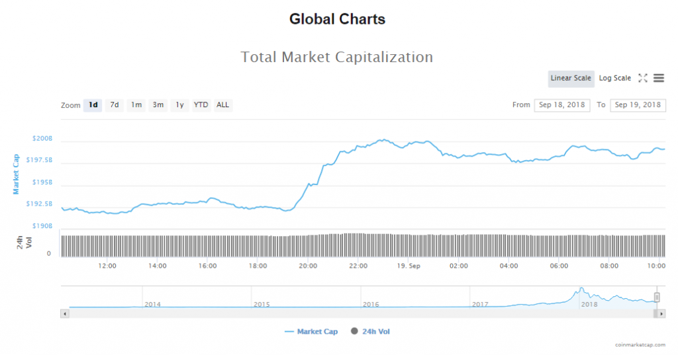The image size is (678, 355).
Task: Toggle the Market Cap legend series
Action: [x=311, y=332]
